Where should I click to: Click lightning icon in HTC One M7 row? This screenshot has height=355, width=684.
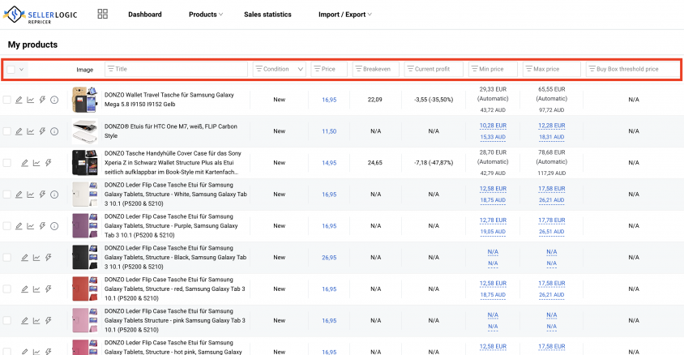coord(42,131)
